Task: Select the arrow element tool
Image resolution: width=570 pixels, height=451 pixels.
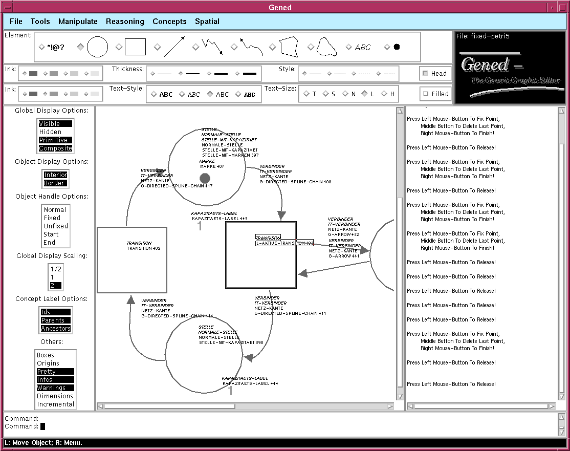Action: point(173,47)
